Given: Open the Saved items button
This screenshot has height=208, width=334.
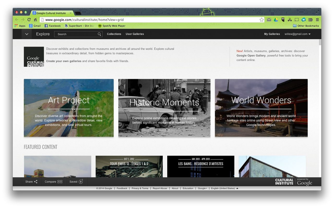Looking at the screenshot, I should point(76,182).
